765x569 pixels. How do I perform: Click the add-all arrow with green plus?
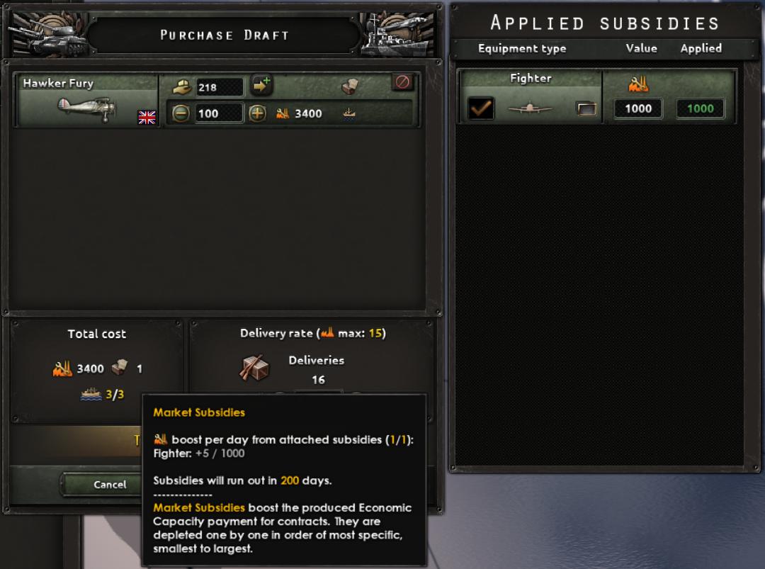[x=261, y=85]
